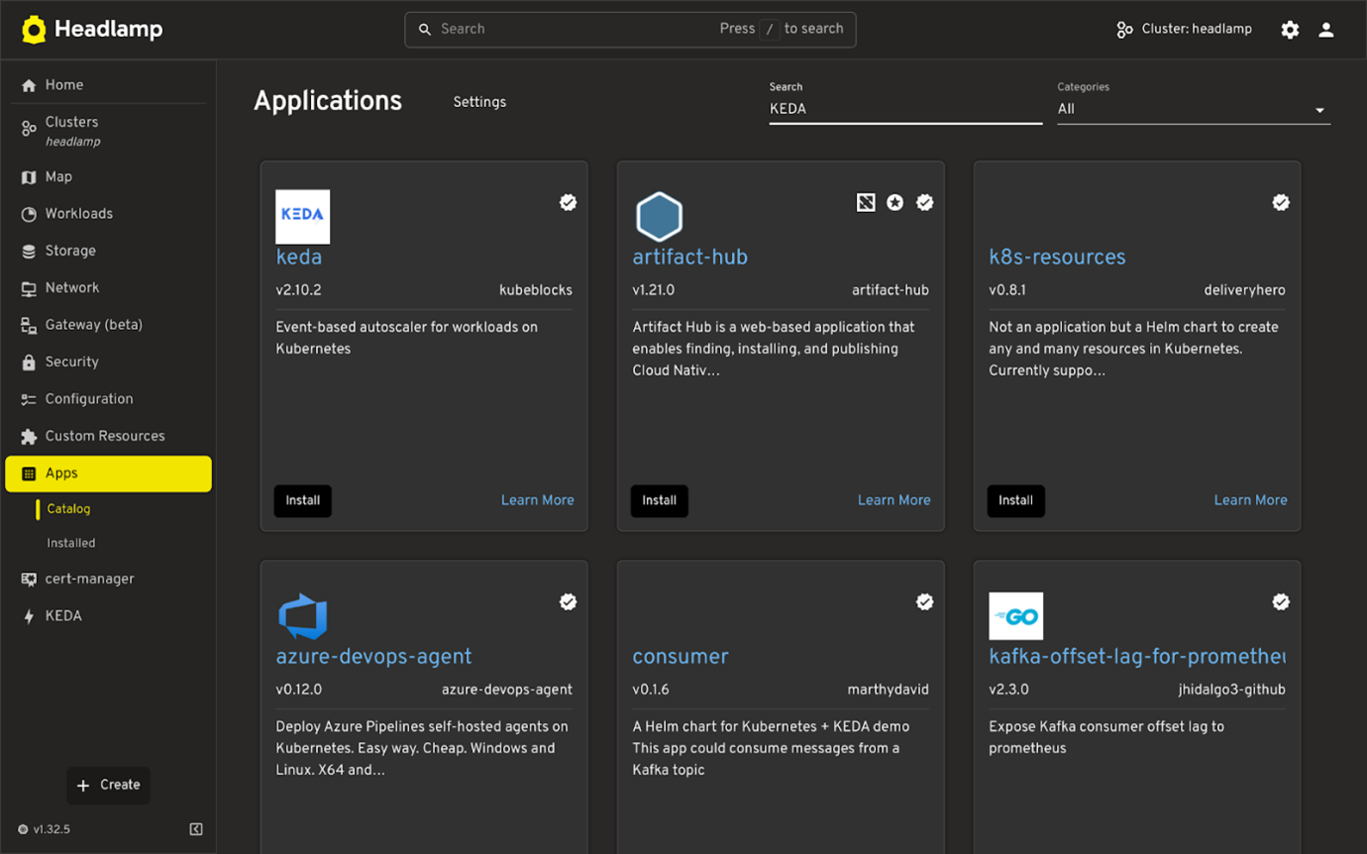The width and height of the screenshot is (1367, 854).
Task: Collapse the sidebar with arrow icon
Action: tap(196, 829)
